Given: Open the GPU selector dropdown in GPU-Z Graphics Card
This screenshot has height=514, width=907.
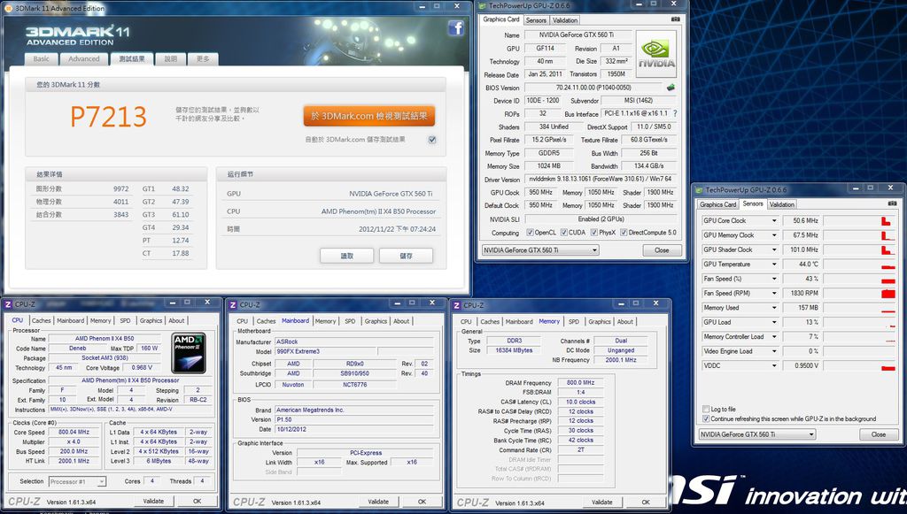Looking at the screenshot, I should pos(540,250).
